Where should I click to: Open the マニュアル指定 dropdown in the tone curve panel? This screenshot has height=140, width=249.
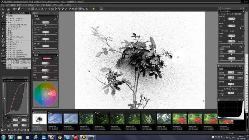(15, 81)
